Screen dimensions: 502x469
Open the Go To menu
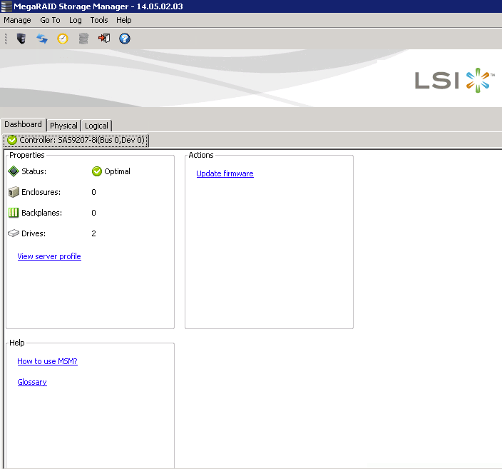(50, 21)
